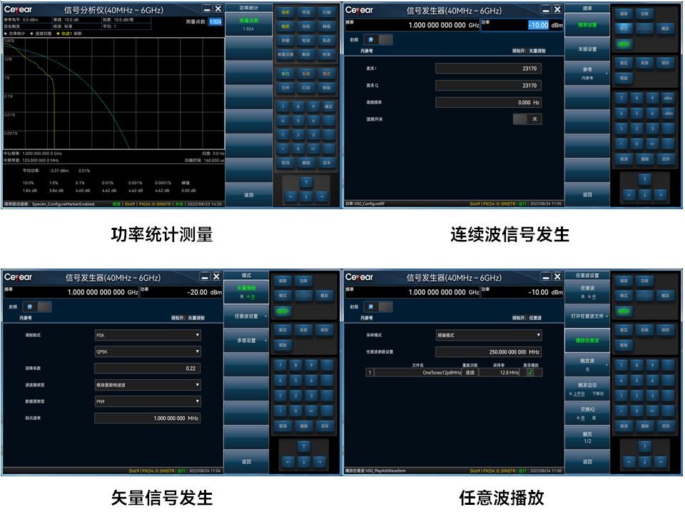685x512 pixels.
Task: Expand the 根奈奎斯特滤波 filter type dropdown
Action: point(148,385)
